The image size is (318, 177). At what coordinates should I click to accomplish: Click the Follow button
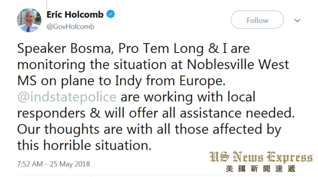[257, 19]
